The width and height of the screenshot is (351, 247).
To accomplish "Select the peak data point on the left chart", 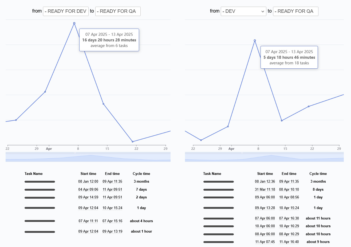I will 74,23.
